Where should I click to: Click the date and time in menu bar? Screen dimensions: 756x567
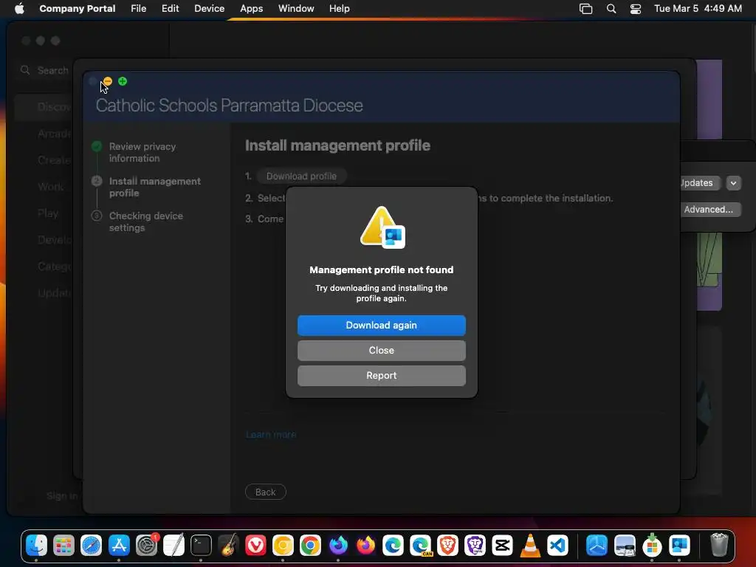(x=698, y=8)
